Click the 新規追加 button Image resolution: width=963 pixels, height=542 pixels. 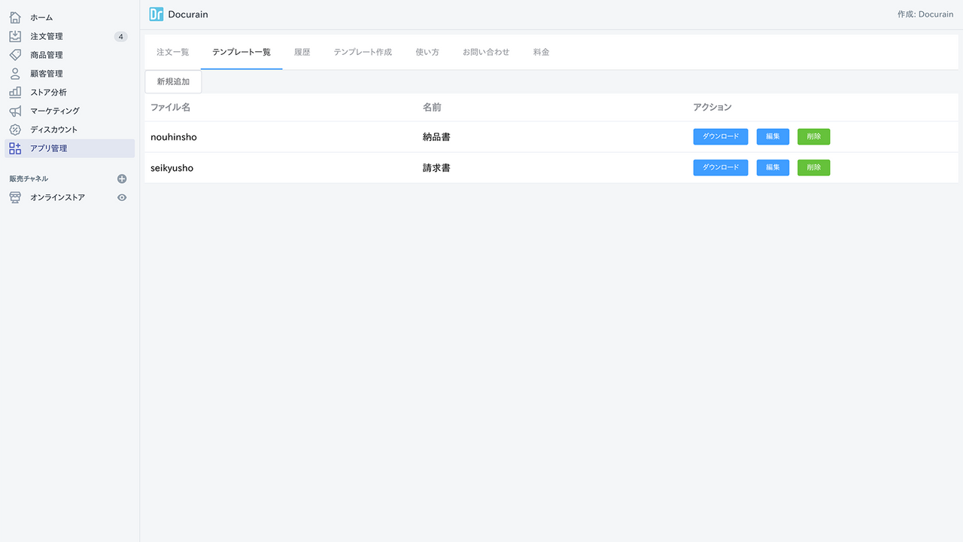pyautogui.click(x=173, y=81)
